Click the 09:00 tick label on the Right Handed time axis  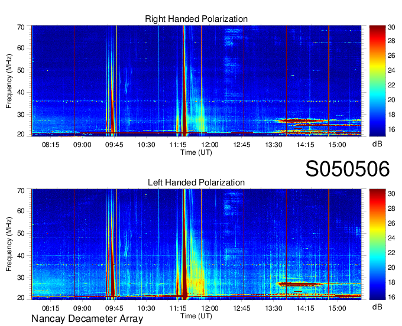[82, 145]
